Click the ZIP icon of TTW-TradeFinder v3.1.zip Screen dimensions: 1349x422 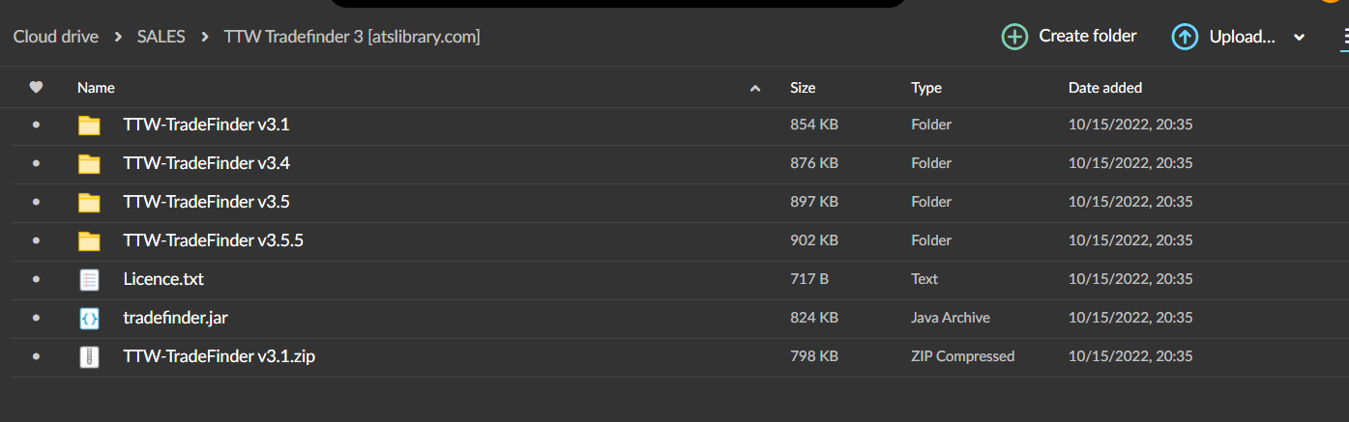click(x=89, y=357)
